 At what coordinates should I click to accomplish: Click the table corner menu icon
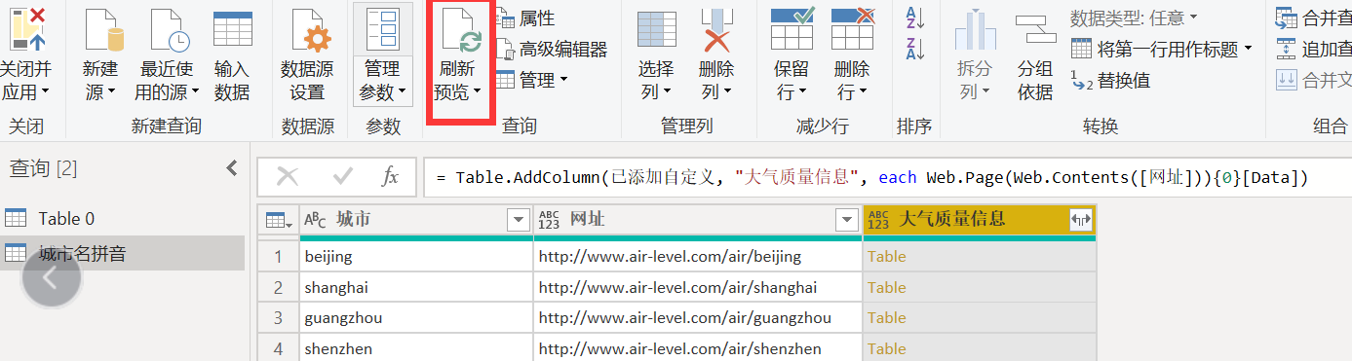279,221
